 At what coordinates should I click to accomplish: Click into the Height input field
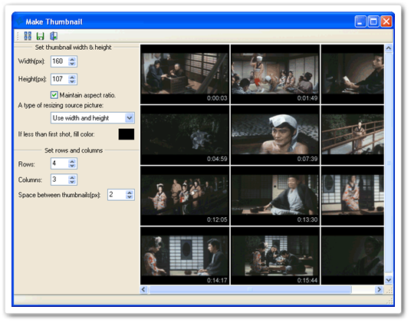tap(60, 79)
